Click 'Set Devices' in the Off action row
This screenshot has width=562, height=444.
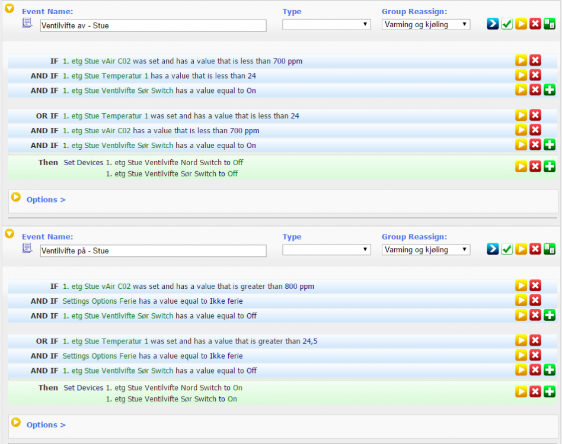point(83,162)
